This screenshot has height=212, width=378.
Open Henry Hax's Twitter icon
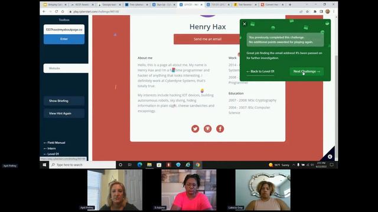tap(195, 129)
